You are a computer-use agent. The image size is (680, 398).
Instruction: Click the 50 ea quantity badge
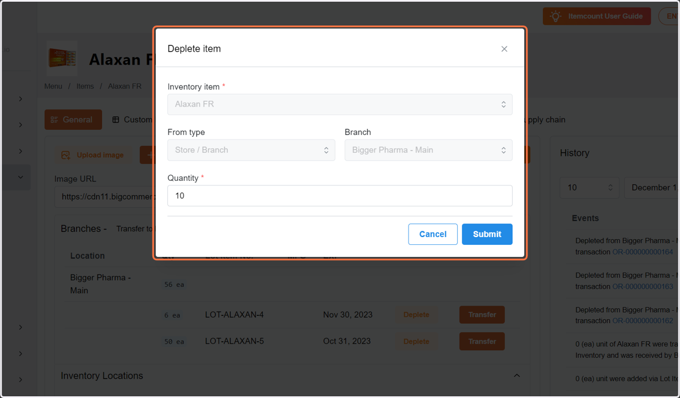pyautogui.click(x=174, y=341)
